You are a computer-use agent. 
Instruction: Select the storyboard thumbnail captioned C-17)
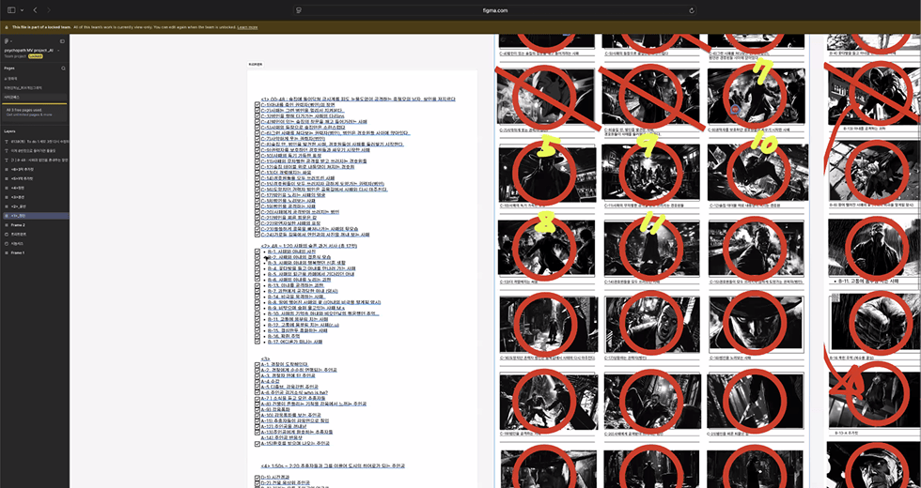point(652,324)
